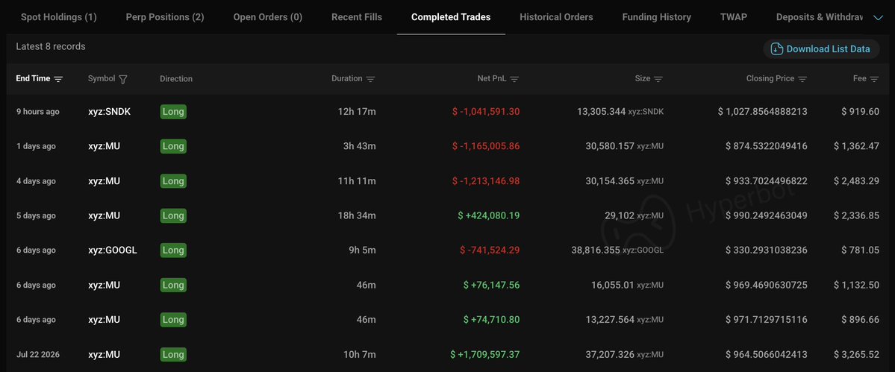
Task: Open the Symbol filter funnel icon
Action: point(122,79)
